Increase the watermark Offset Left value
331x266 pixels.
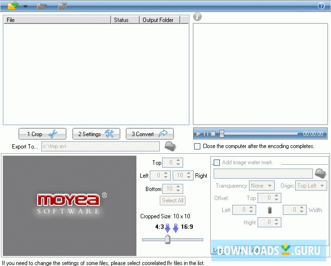pos(251,208)
